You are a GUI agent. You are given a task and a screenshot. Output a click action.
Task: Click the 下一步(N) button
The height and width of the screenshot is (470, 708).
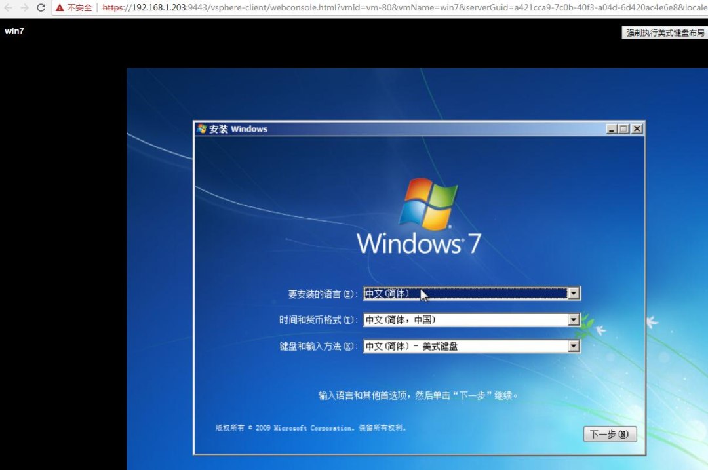click(x=610, y=435)
